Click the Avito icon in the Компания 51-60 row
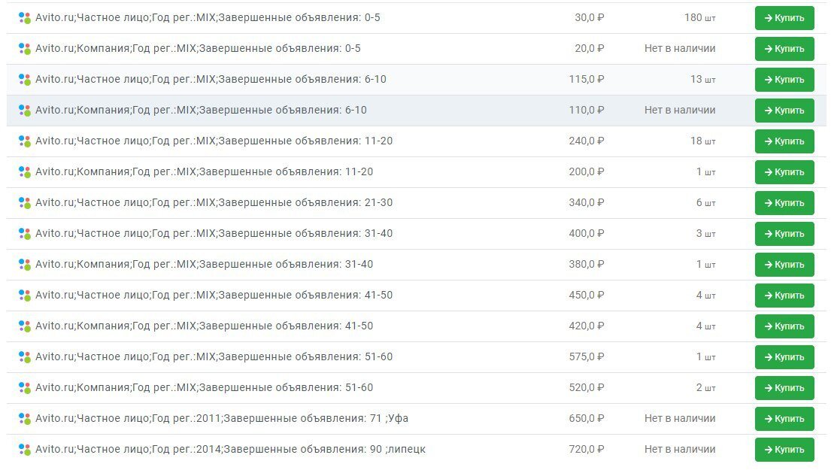Viewport: 831px width, 470px height. [x=24, y=388]
